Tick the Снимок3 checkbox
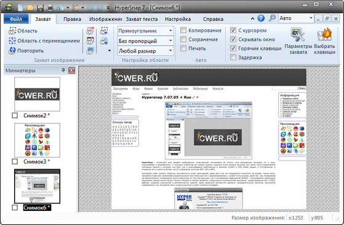The image size is (344, 225). [15, 162]
